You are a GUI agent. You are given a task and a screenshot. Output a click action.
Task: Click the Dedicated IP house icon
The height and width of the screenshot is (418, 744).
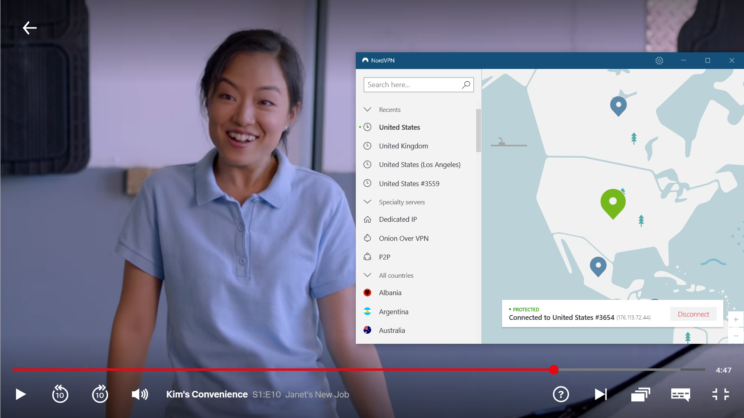point(368,219)
